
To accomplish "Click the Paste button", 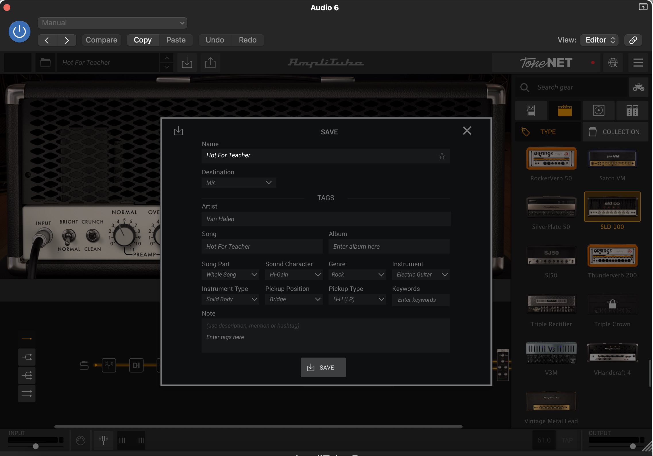I will pos(176,40).
